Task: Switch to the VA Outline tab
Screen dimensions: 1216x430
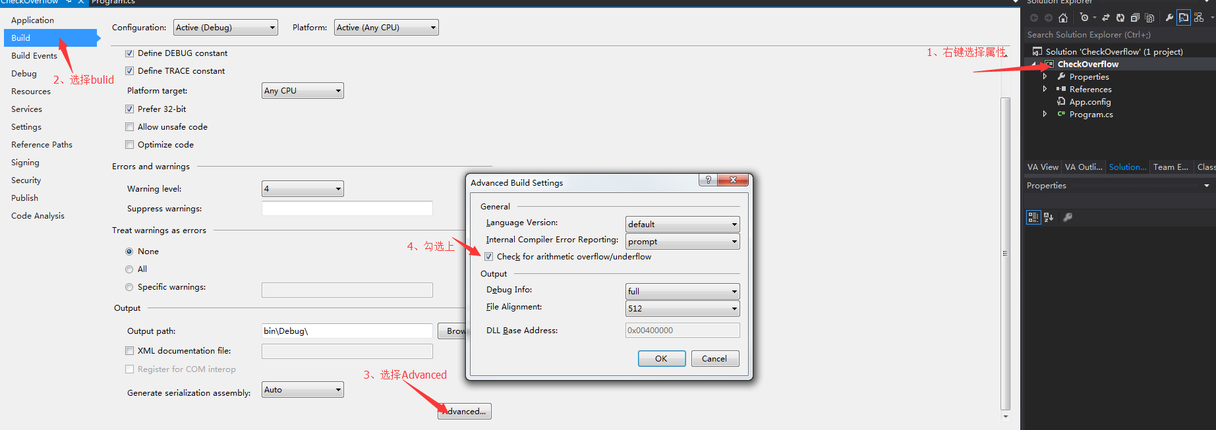Action: (x=1084, y=167)
